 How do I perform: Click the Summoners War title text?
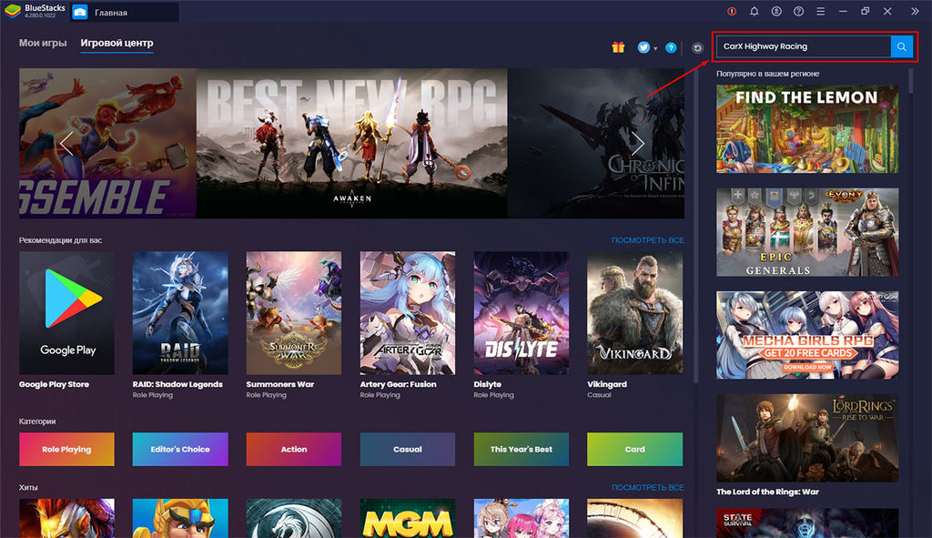click(280, 385)
